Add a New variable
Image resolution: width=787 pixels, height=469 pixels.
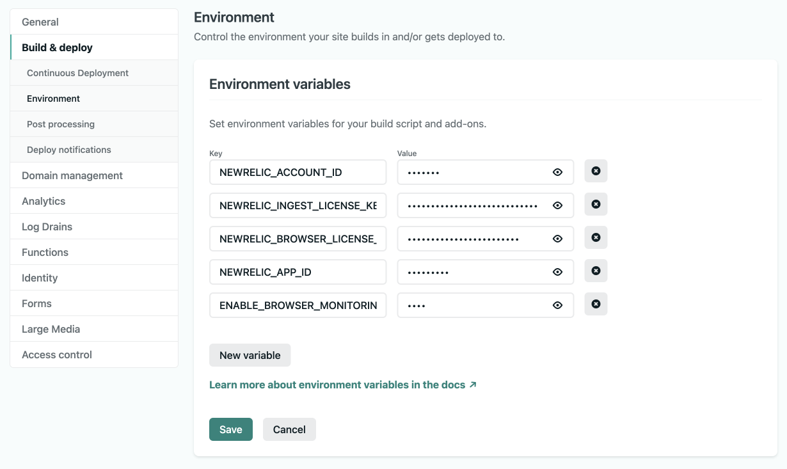[x=250, y=355]
